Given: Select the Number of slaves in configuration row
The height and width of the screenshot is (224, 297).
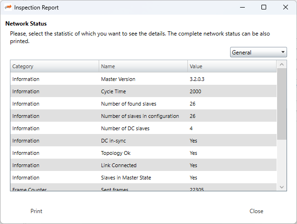Looking at the screenshot, I should click(x=140, y=116).
